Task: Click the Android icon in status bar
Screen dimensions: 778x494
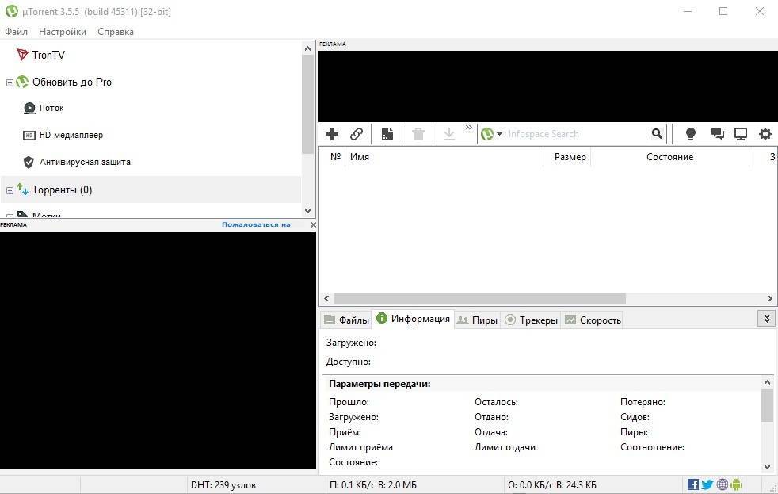Action: pos(736,484)
